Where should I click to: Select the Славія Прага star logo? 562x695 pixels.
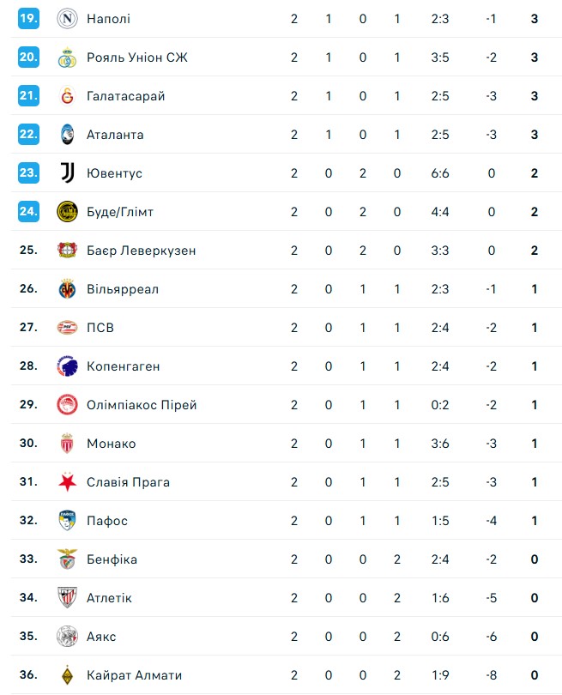(x=66, y=482)
